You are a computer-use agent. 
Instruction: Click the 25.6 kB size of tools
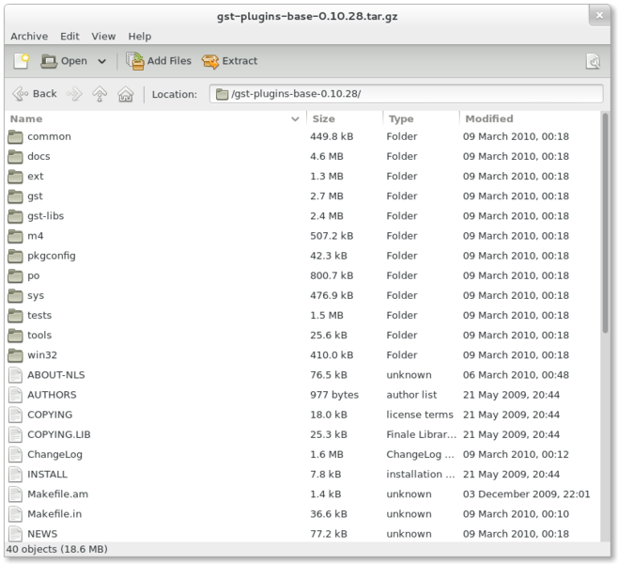pos(329,336)
